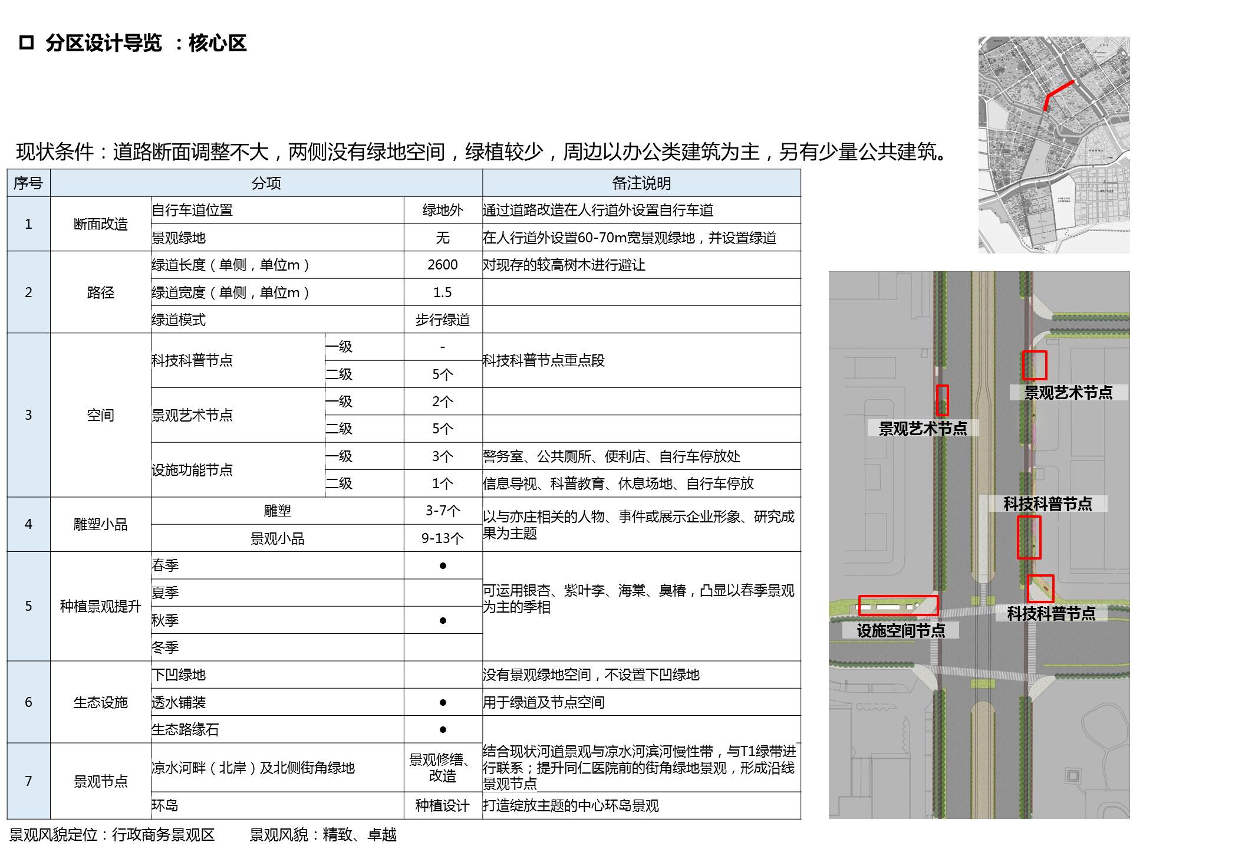The height and width of the screenshot is (852, 1245).
Task: Click footer text 景观风貌定位：行政商务景观区
Action: (x=112, y=835)
